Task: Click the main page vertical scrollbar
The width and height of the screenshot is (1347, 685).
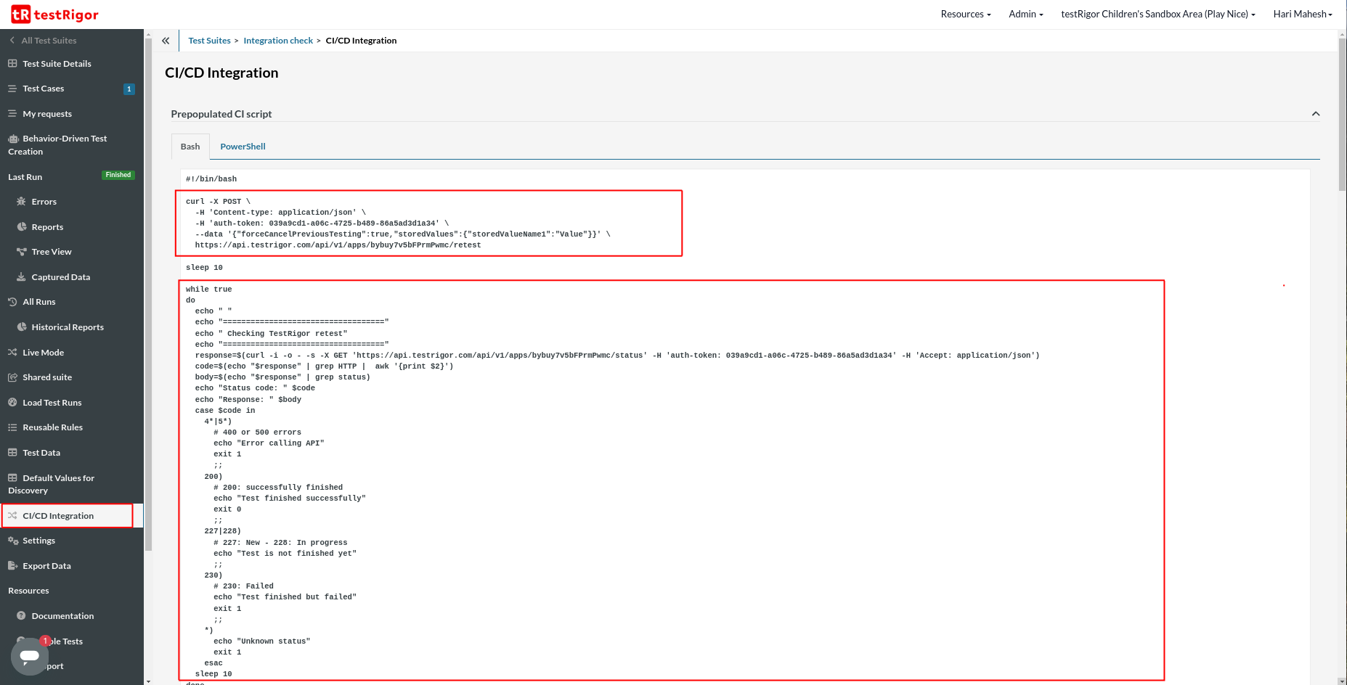Action: pos(1342,116)
